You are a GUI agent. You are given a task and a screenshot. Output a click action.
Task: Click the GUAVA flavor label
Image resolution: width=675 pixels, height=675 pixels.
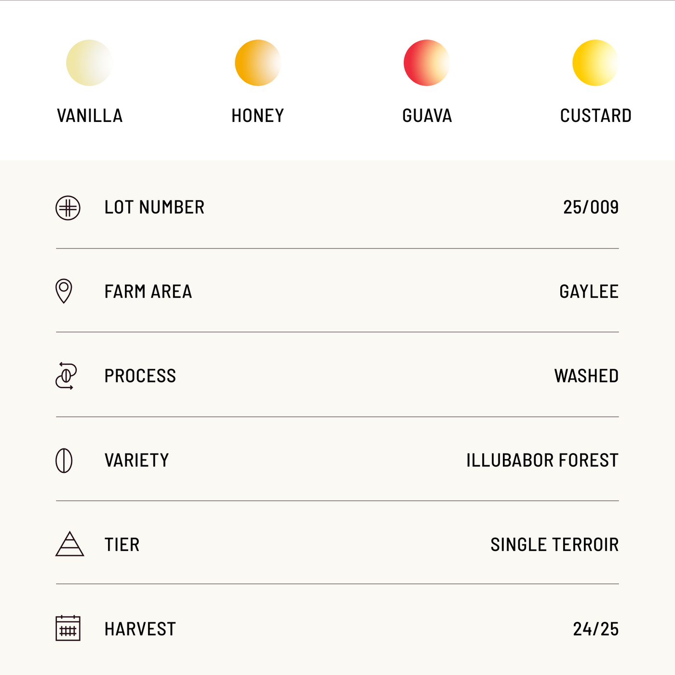click(x=427, y=116)
